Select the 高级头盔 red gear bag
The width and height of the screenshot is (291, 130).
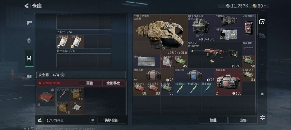pos(228,82)
